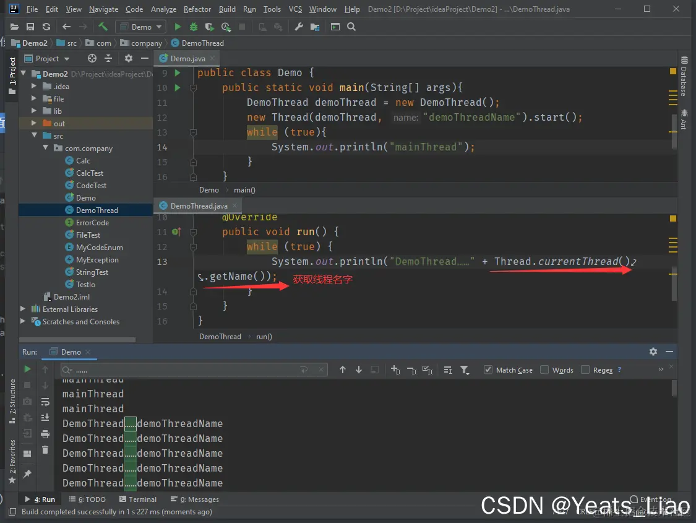Screen dimensions: 696x523
Task: Open file using the toolbar Open icon
Action: 14,27
